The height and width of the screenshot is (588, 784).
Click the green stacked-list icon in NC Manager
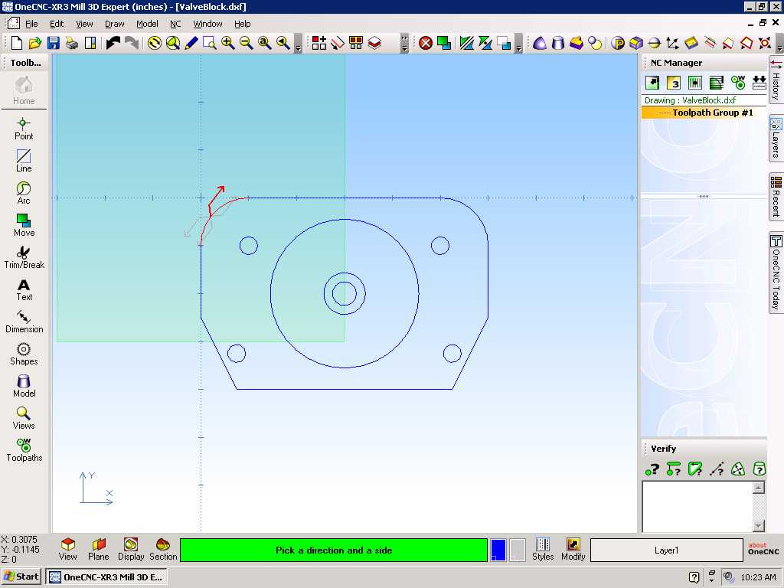pos(717,83)
